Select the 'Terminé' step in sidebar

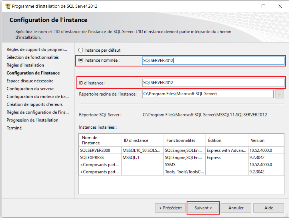(14, 128)
